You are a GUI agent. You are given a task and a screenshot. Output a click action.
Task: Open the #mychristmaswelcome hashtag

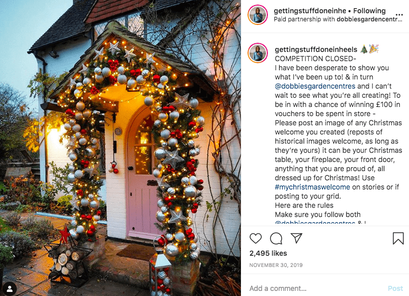tap(312, 187)
